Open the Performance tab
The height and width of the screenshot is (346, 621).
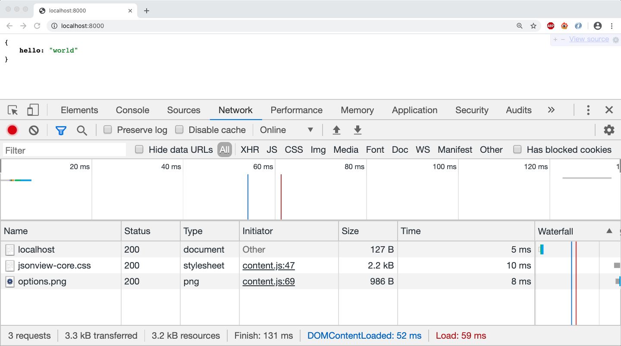[x=296, y=110]
